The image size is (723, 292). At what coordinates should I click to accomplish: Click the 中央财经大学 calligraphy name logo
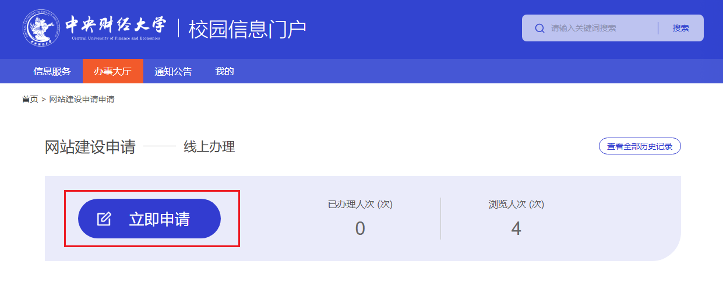coord(115,27)
